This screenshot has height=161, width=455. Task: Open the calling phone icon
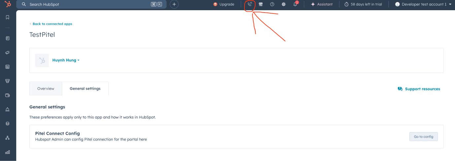point(250,4)
